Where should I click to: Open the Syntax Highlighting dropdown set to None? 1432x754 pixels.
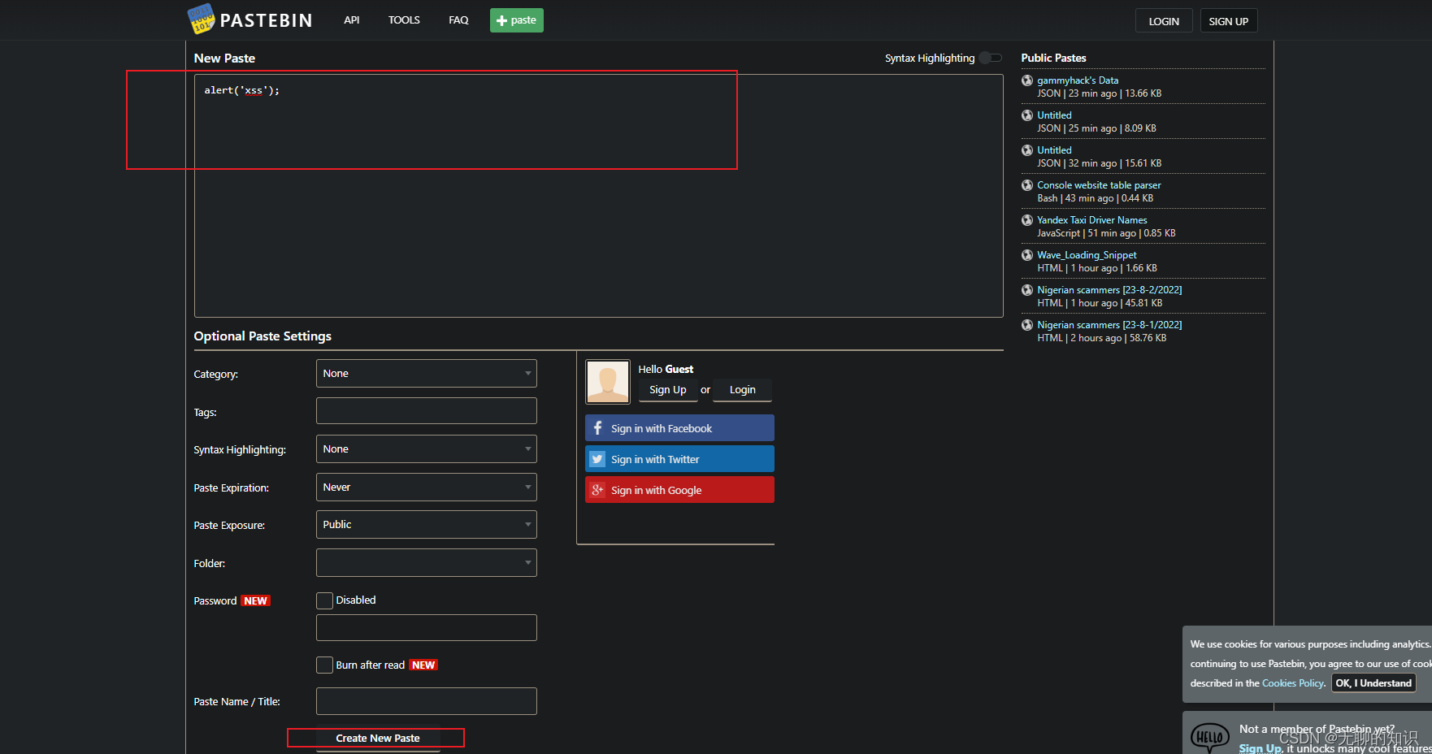(x=427, y=449)
